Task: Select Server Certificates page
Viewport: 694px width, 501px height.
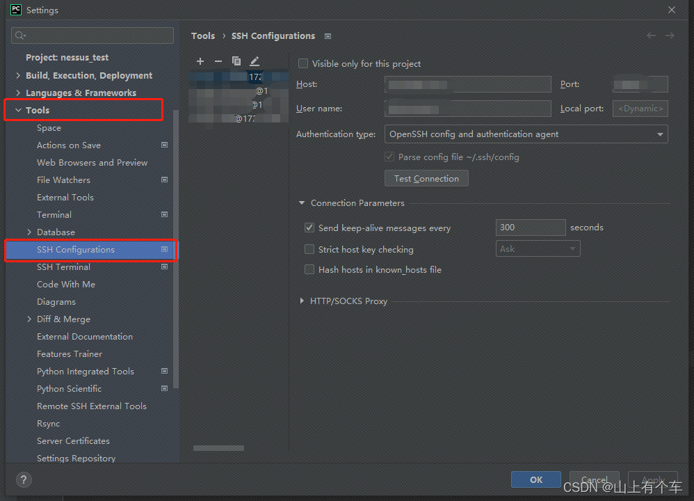Action: tap(73, 440)
